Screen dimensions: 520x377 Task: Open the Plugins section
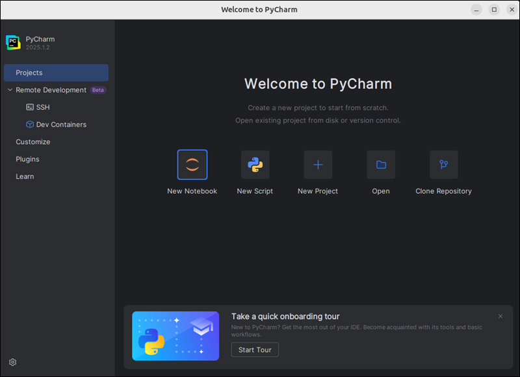(27, 159)
